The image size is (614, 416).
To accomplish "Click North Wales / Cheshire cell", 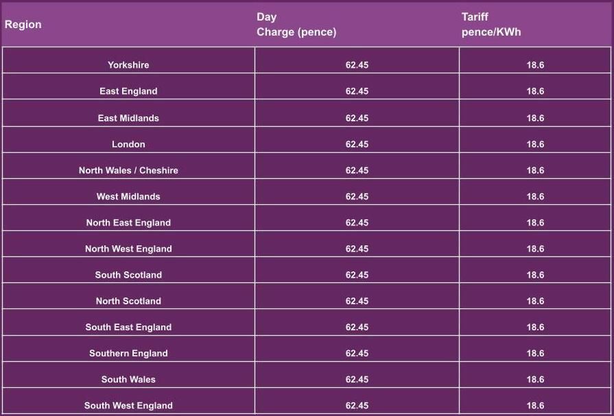I will click(128, 170).
